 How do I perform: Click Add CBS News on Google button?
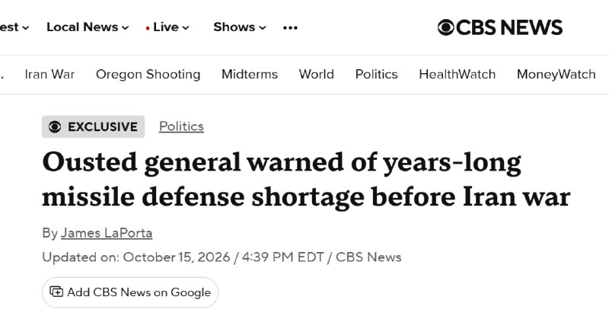[130, 292]
